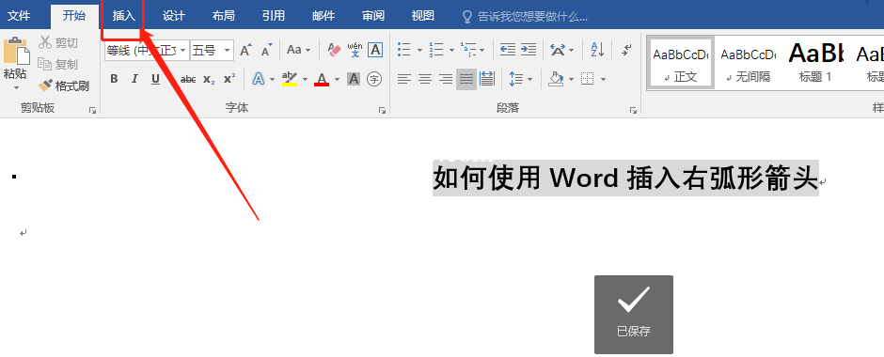Clear all formatting with the eraser icon
Image resolution: width=884 pixels, height=357 pixels.
pyautogui.click(x=334, y=50)
